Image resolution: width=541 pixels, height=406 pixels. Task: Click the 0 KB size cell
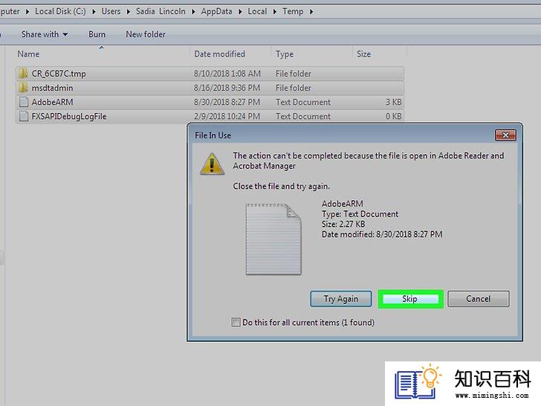pos(393,116)
